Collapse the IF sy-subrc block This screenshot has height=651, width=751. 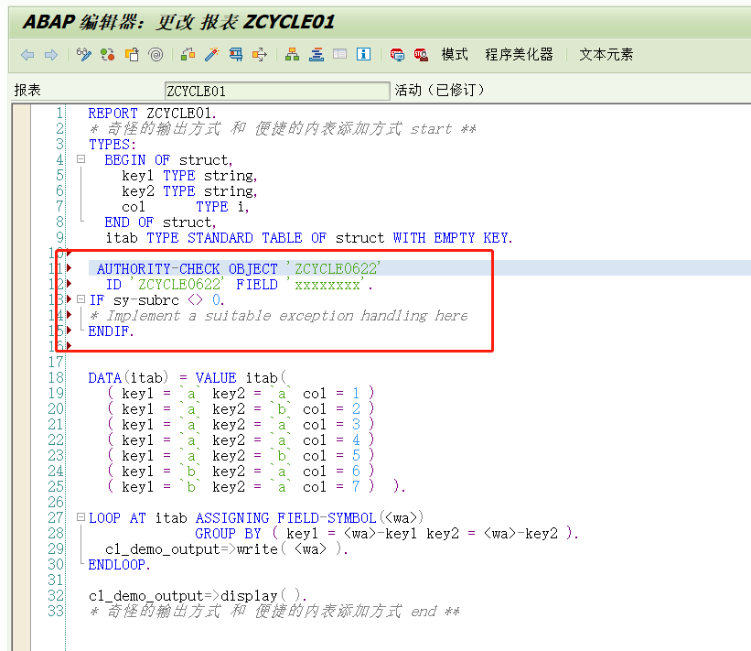coord(80,298)
